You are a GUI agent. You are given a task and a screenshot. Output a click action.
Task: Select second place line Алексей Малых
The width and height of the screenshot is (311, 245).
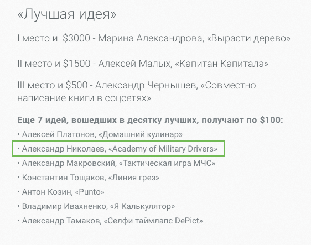tap(143, 64)
